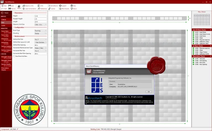Click the Save As toolbar icon
212x131 pixels.
(10, 8)
